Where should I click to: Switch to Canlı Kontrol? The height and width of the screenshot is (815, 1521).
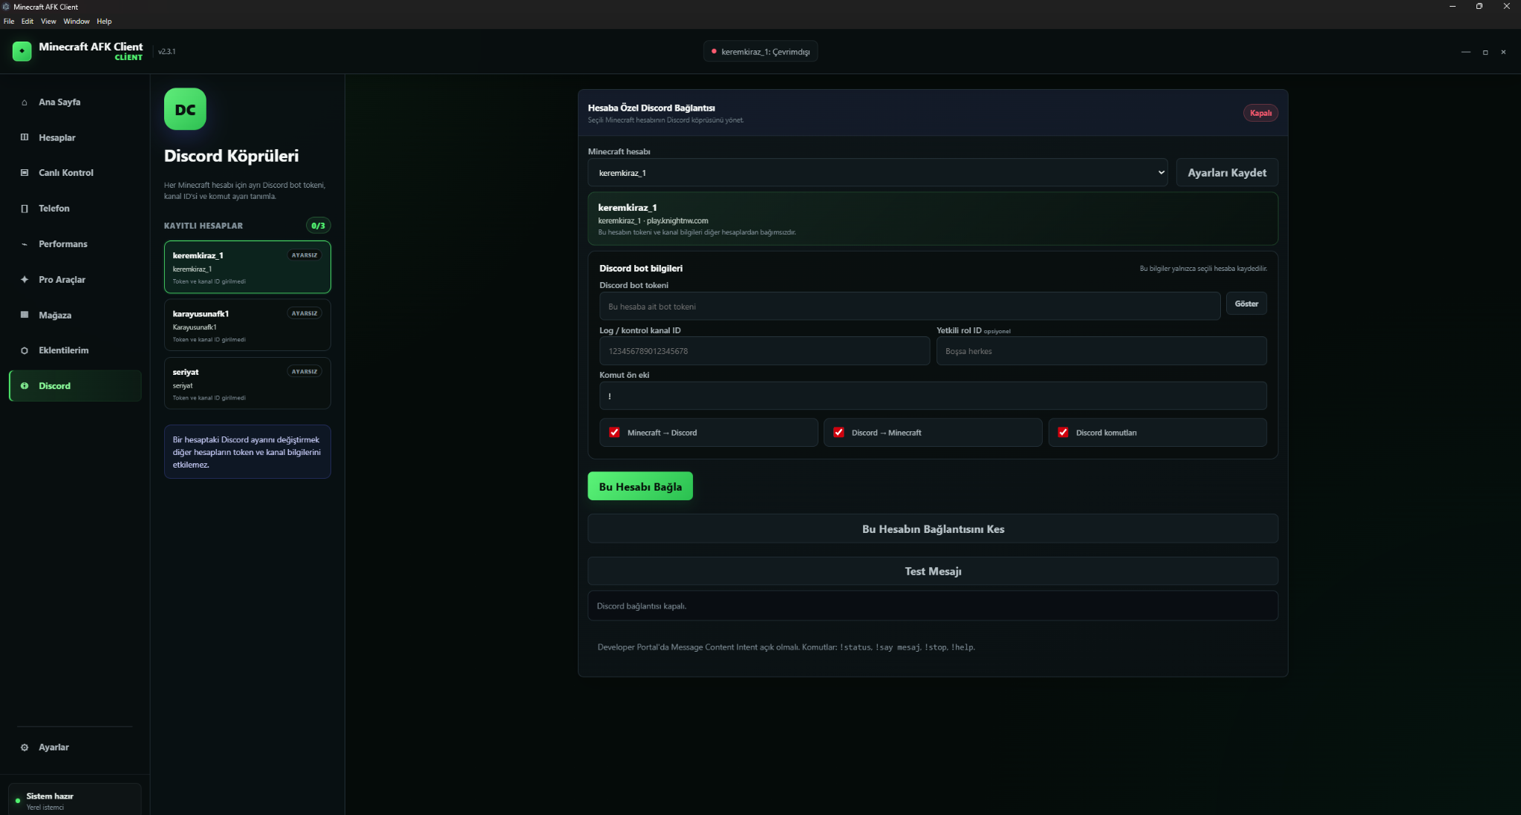(75, 173)
